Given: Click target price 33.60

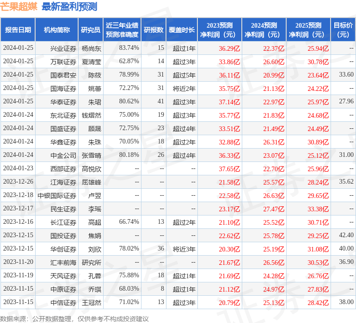Looking at the screenshot, I should point(346,75).
